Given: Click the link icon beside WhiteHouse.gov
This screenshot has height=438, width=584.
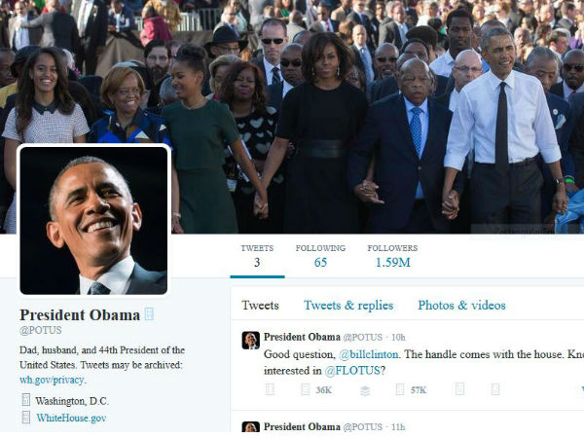Looking at the screenshot, I should pyautogui.click(x=25, y=418).
